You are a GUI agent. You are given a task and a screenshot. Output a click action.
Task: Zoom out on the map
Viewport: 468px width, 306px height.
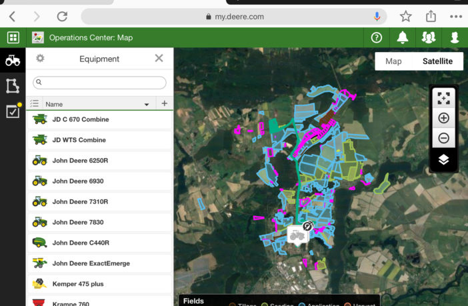pyautogui.click(x=443, y=138)
